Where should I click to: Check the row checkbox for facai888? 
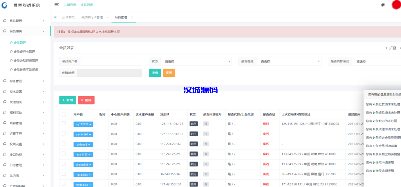click(64, 174)
